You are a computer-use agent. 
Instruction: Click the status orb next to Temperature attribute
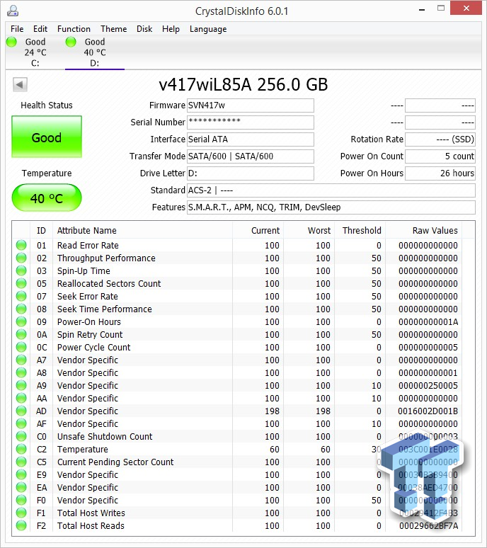21,450
